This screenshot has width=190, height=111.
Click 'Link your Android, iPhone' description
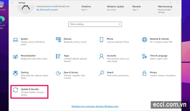pos(118,42)
